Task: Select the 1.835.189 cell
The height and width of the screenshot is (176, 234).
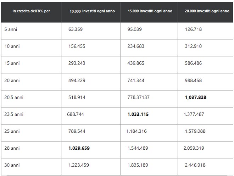Action: click(x=138, y=165)
